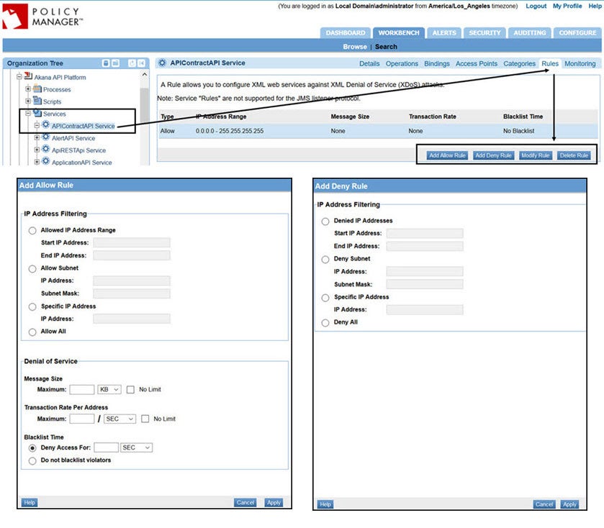The width and height of the screenshot is (604, 528).
Task: Select Denied IP Addresses radio button
Action: point(325,222)
